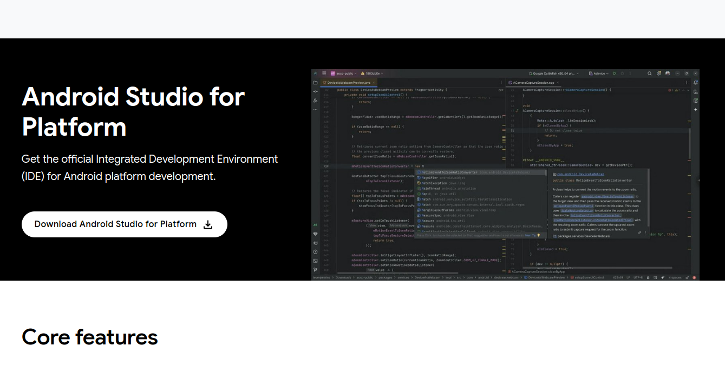Click ScaleGestureDetector link in documentation popup
This screenshot has height=372, width=725.
(x=577, y=211)
